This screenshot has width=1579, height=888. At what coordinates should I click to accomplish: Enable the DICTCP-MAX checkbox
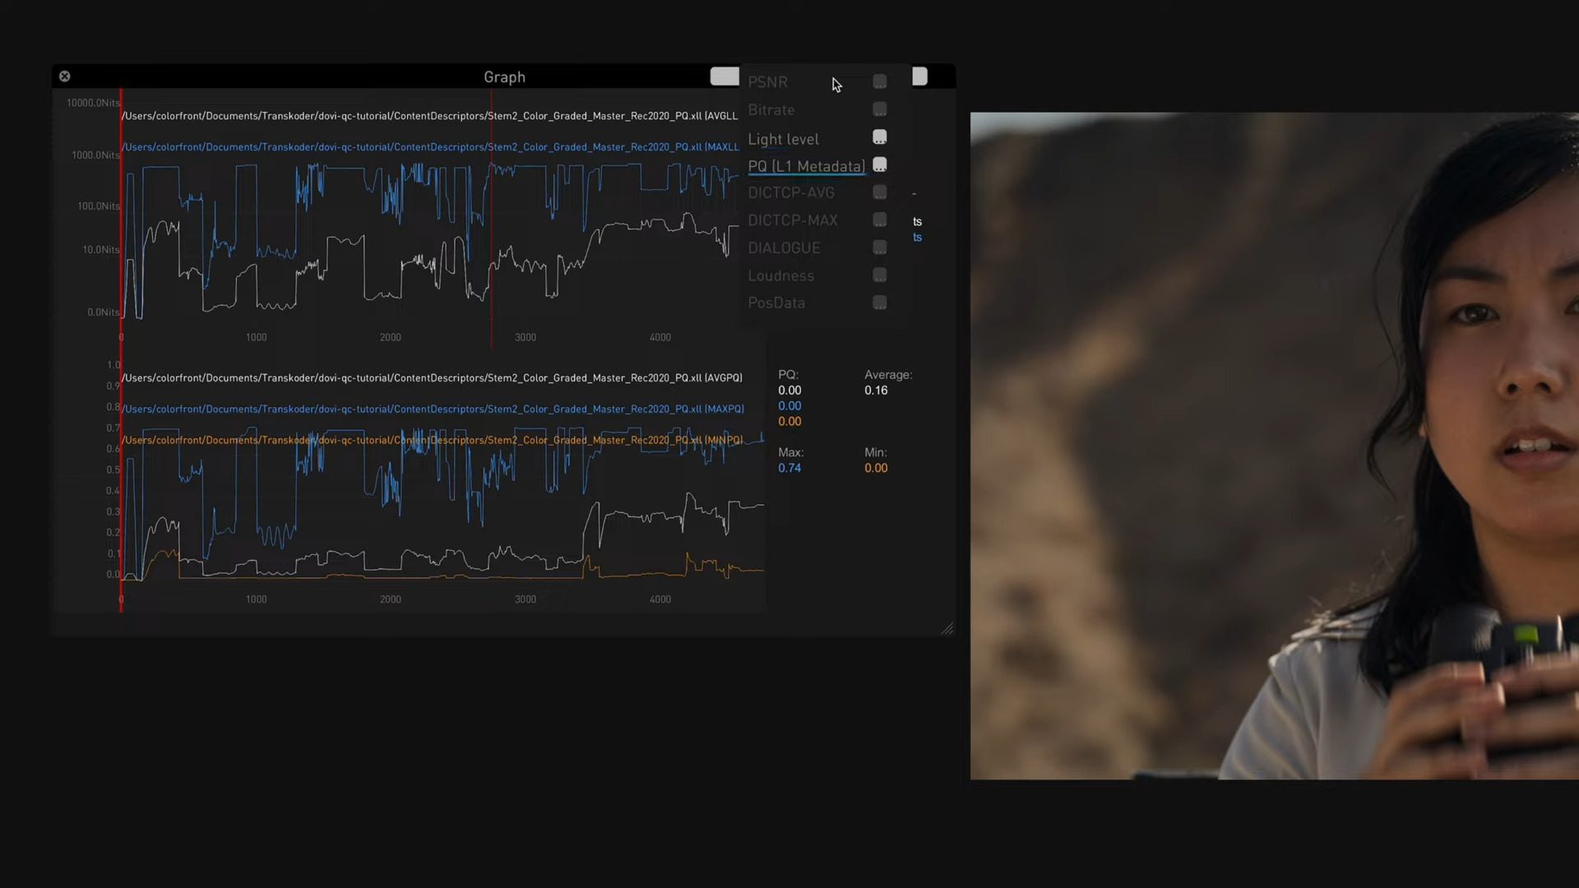tap(879, 220)
